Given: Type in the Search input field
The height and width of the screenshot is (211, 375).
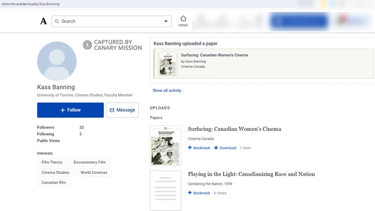Looking at the screenshot, I should (x=110, y=21).
